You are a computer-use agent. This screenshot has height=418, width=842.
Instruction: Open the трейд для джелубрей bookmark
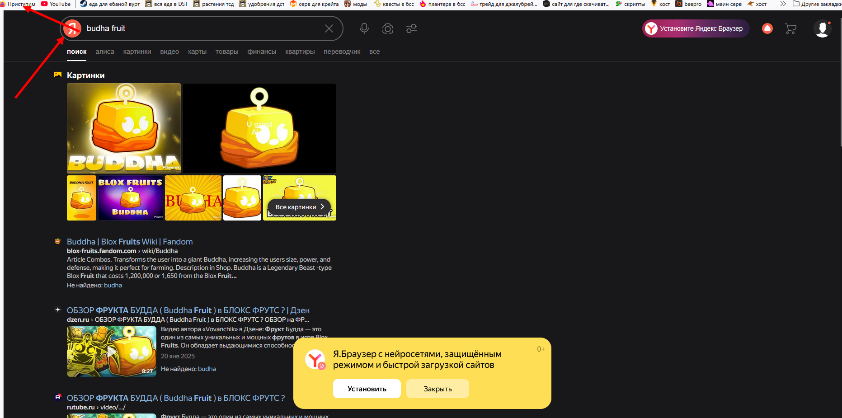[504, 4]
